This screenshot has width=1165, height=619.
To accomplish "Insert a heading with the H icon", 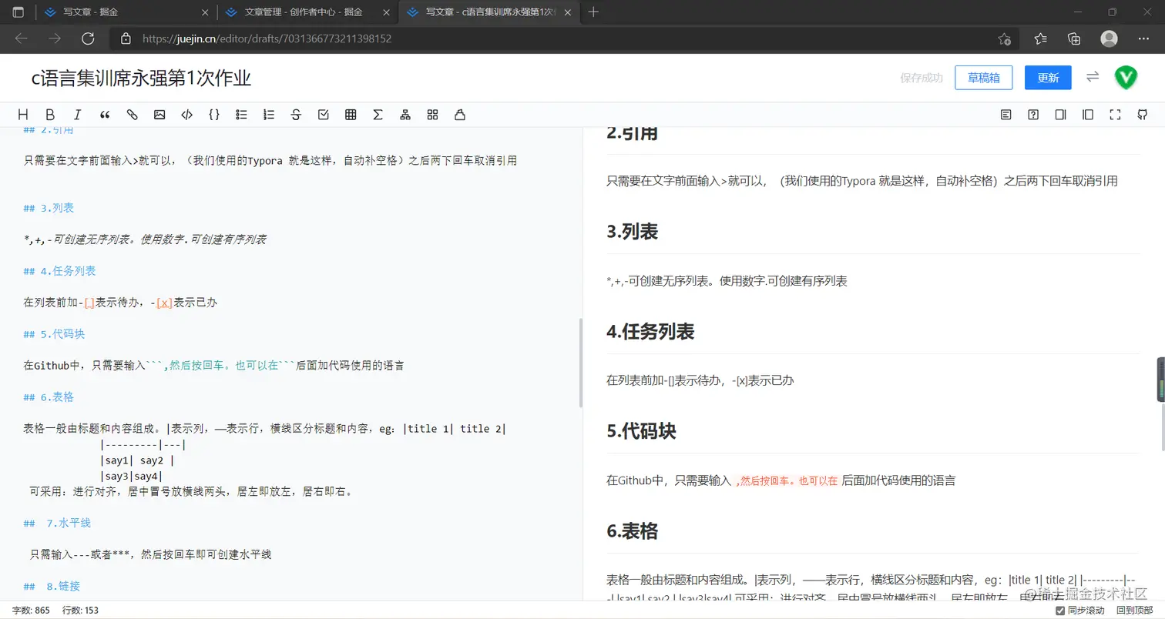I will click(x=22, y=115).
